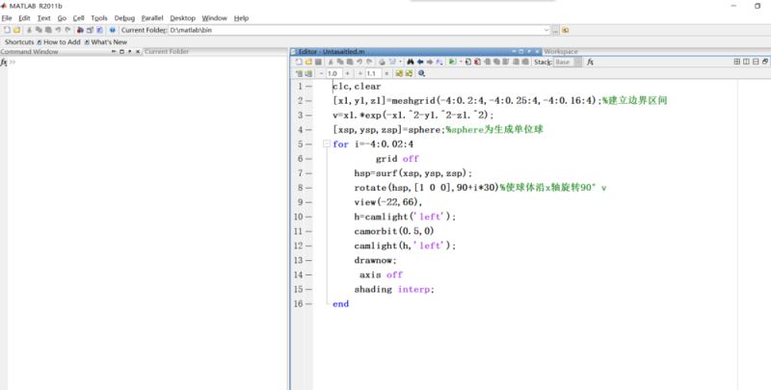Run the script with green play icon
Viewport: 771px width, 390px height.
[x=452, y=62]
